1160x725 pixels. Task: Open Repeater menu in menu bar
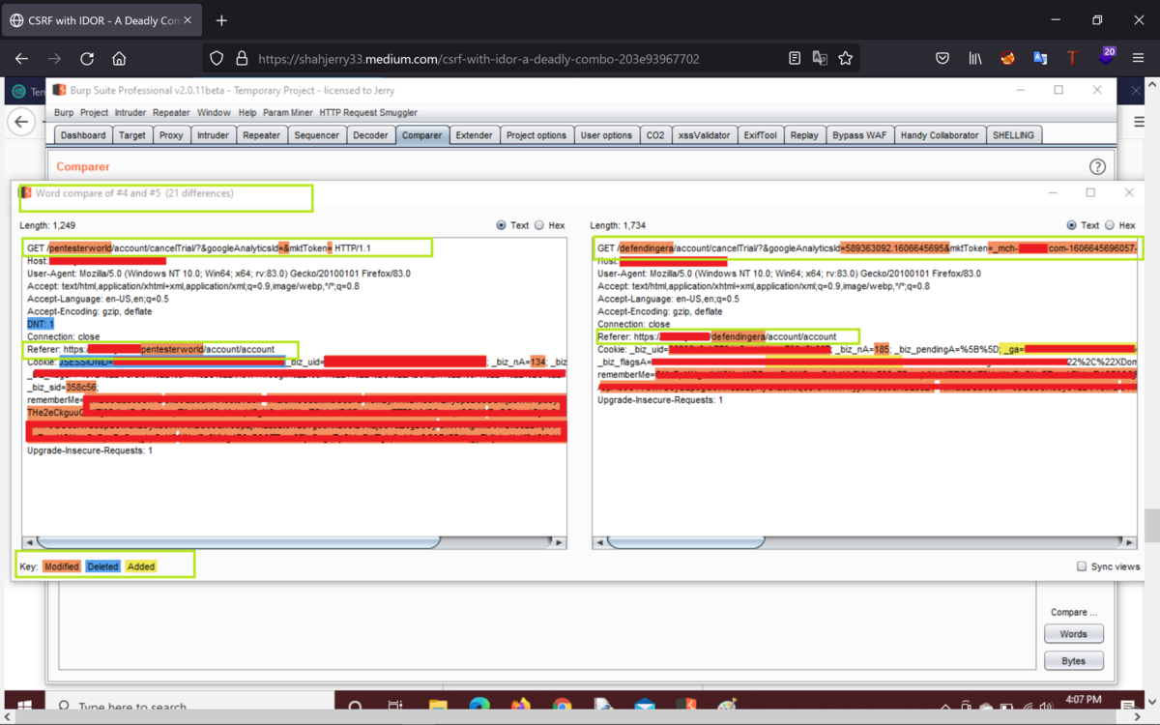pos(171,113)
